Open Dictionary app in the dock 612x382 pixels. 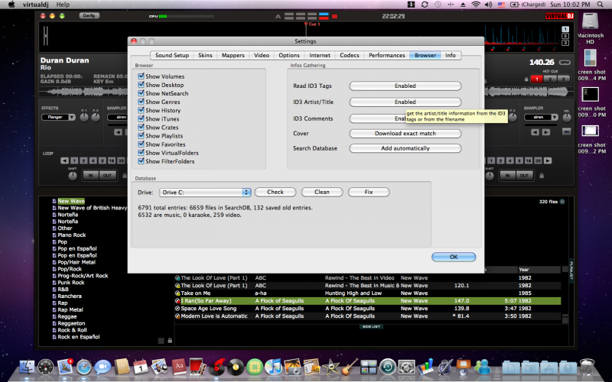coord(179,367)
